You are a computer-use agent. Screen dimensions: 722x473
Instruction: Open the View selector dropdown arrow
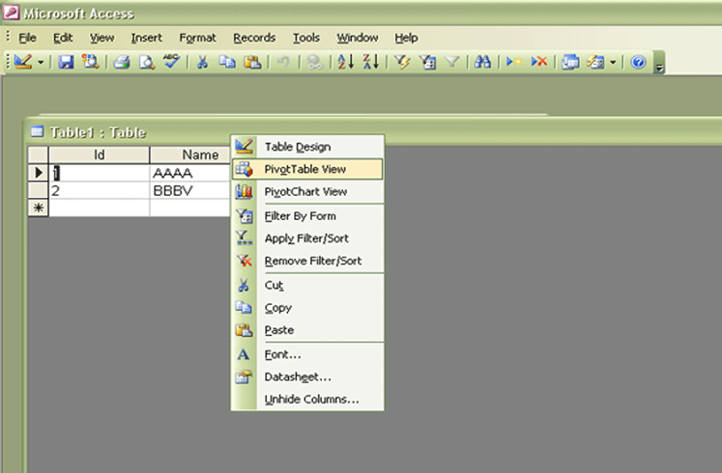[x=41, y=62]
